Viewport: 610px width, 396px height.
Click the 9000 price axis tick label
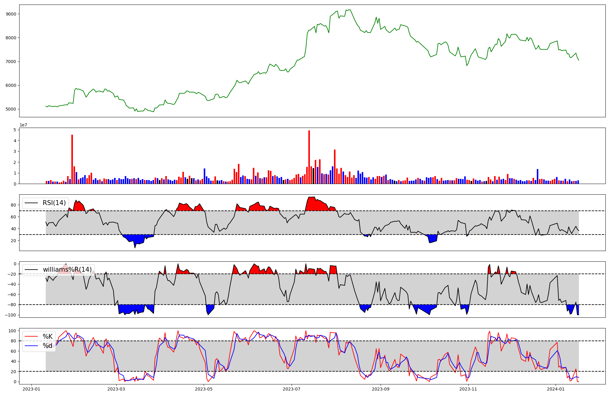(x=11, y=14)
